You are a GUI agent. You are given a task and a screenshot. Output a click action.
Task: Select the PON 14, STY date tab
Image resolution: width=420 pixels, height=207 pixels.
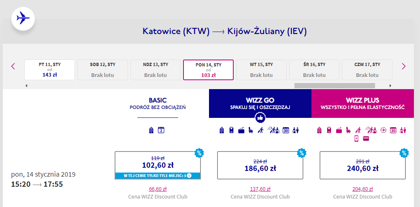coord(209,70)
